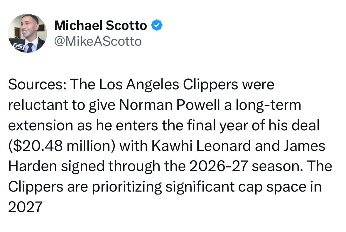Click the @MikeAScotto handle

tap(98, 41)
